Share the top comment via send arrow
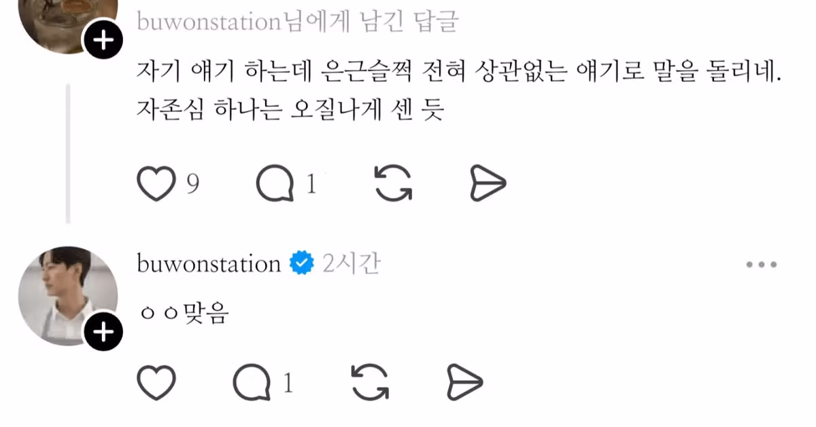Viewport: 816px width, 427px height. [488, 183]
